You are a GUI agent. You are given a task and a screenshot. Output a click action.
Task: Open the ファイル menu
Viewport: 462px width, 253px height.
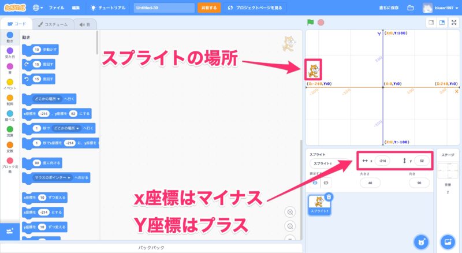pos(57,8)
